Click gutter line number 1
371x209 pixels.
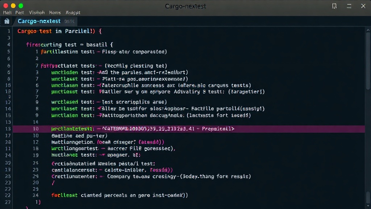pyautogui.click(x=9, y=31)
